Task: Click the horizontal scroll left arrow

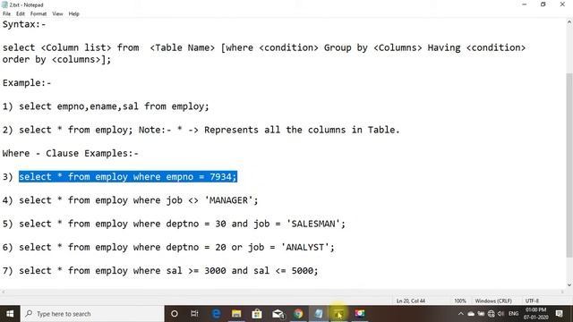Action: pyautogui.click(x=3, y=292)
